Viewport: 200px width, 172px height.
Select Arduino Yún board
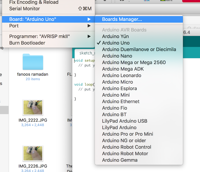(x=139, y=36)
